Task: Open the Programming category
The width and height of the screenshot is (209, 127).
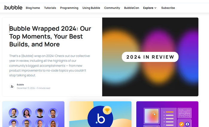Action: tap(69, 8)
